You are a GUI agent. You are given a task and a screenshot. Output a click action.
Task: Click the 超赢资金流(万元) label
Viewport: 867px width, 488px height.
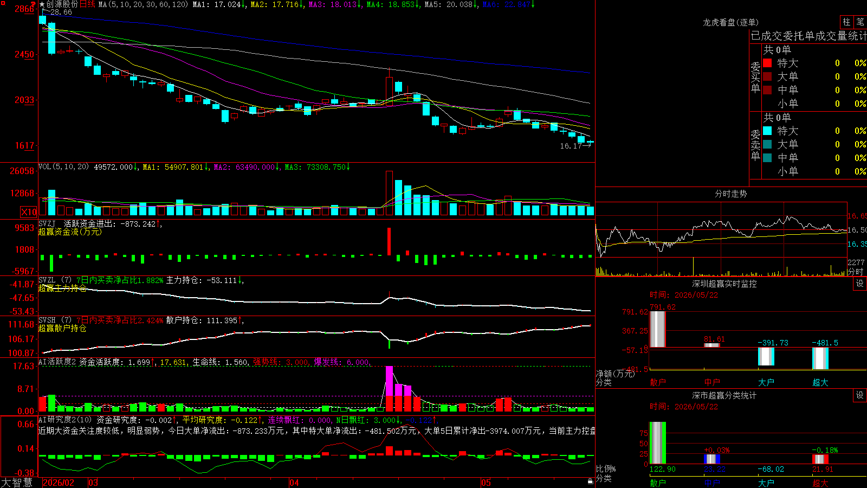click(70, 232)
